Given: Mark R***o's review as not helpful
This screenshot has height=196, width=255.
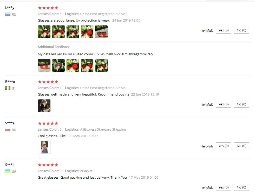Looking at the screenshot, I should (x=241, y=104).
